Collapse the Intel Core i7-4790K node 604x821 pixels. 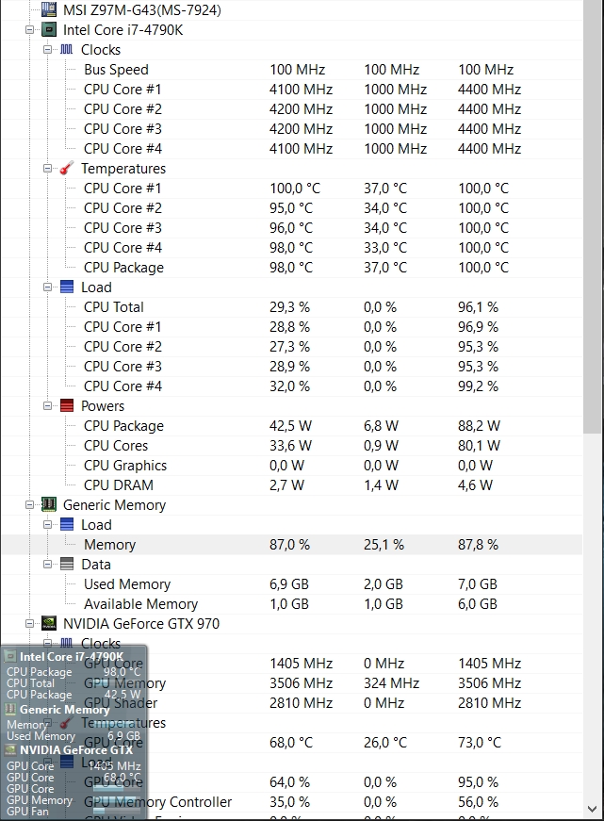point(30,30)
